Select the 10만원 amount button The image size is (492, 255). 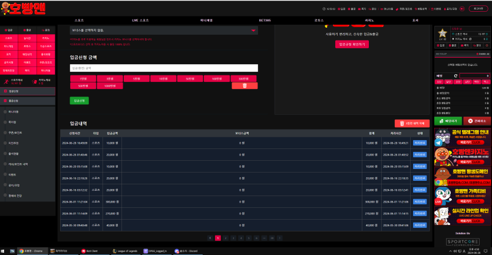(162, 78)
